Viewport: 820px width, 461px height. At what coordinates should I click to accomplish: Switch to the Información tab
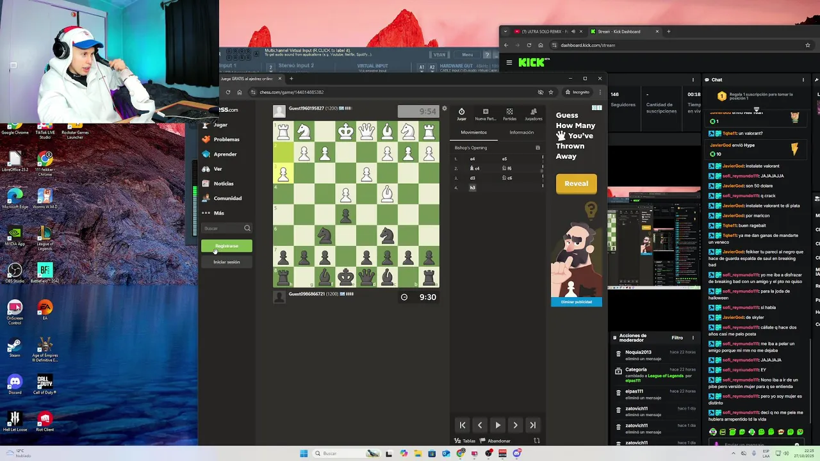521,133
